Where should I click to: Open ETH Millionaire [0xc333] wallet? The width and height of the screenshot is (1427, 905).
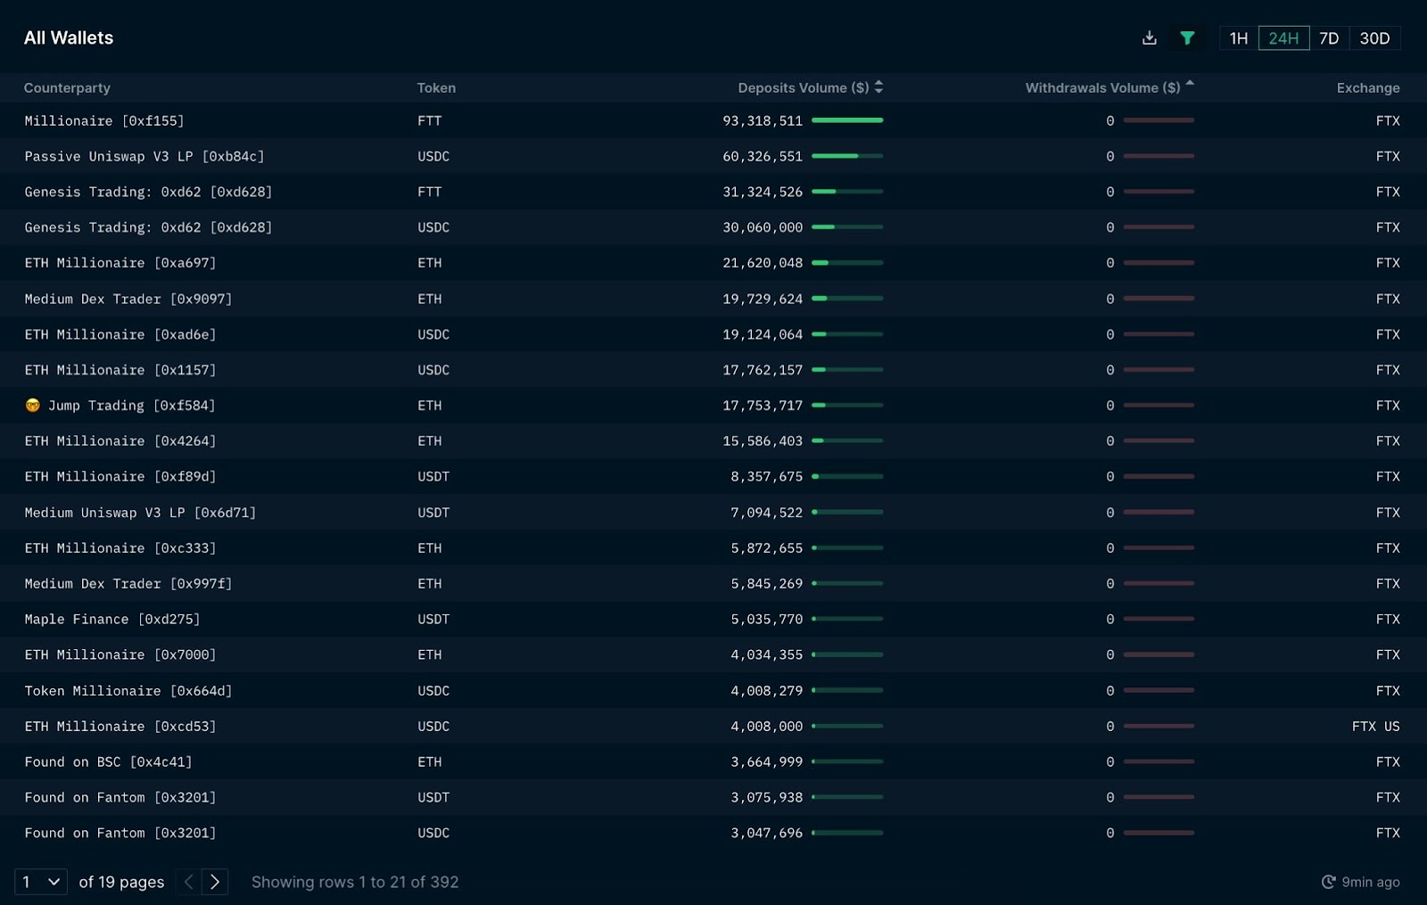120,548
